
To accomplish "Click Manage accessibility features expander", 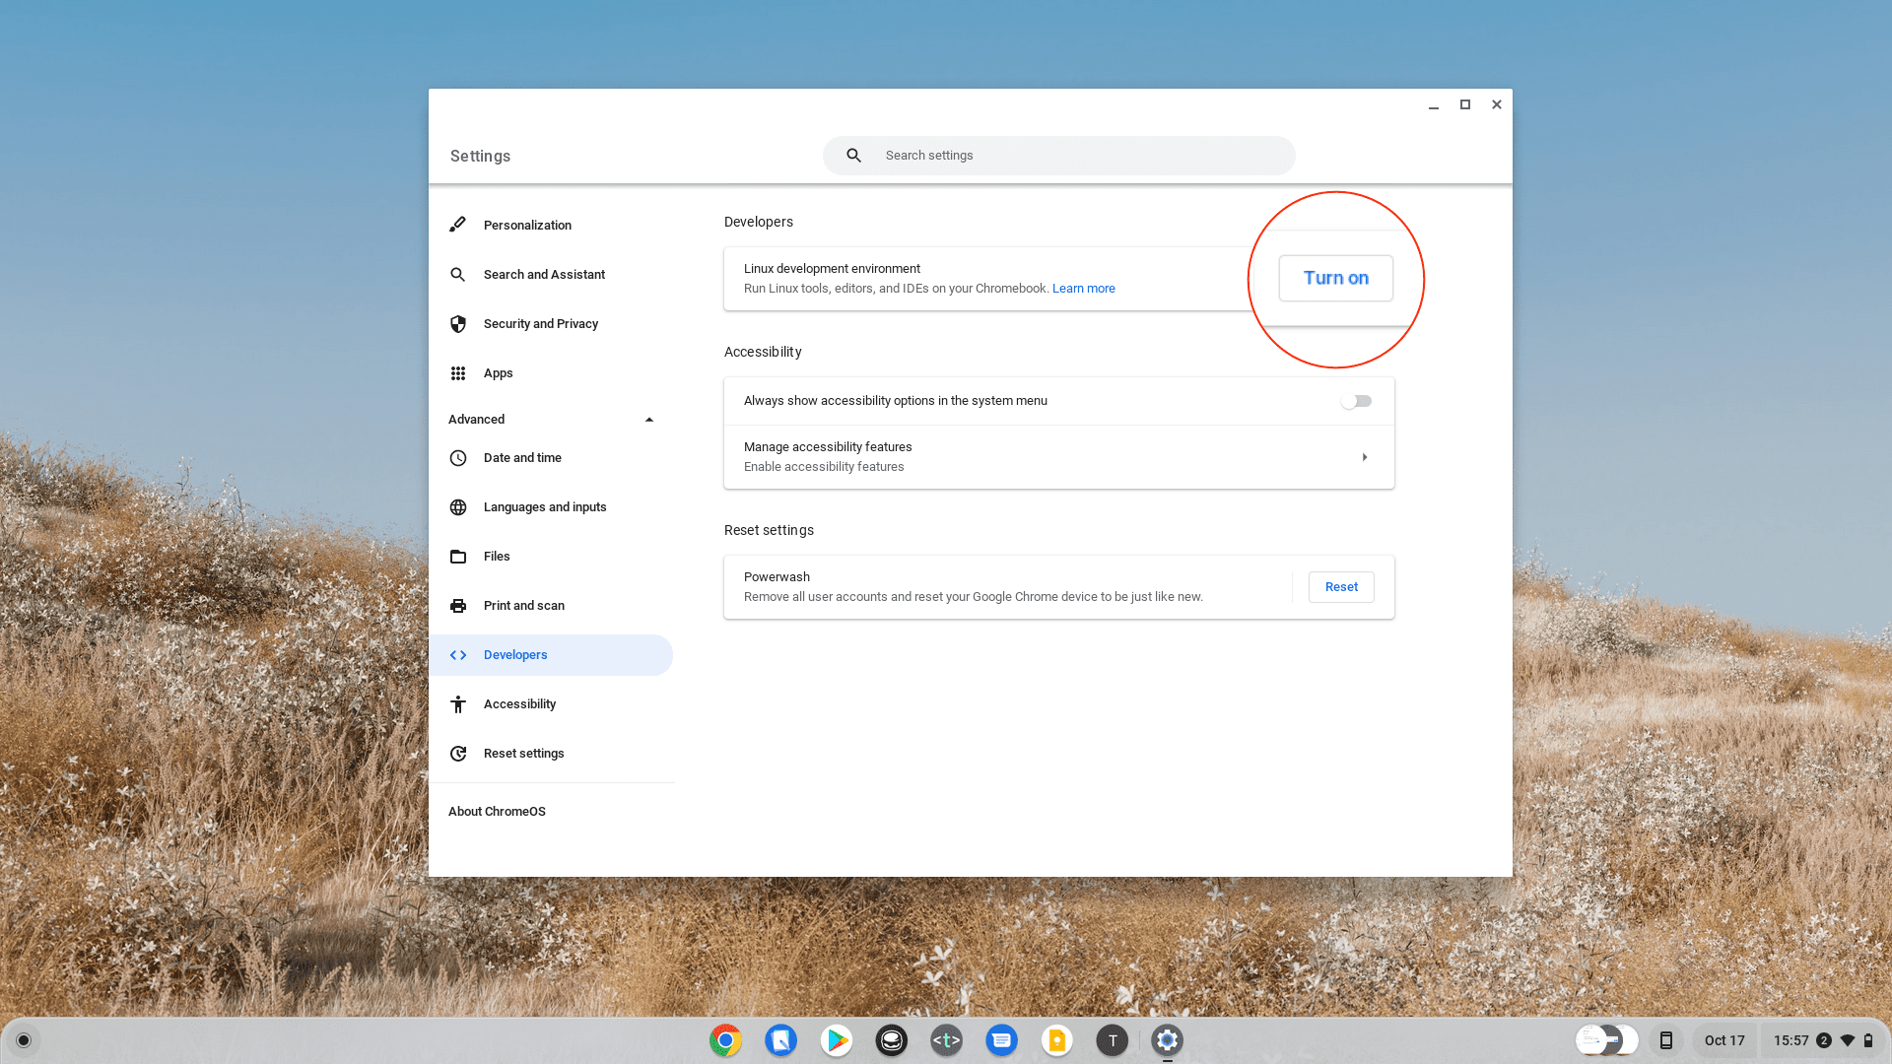I will 1365,456.
